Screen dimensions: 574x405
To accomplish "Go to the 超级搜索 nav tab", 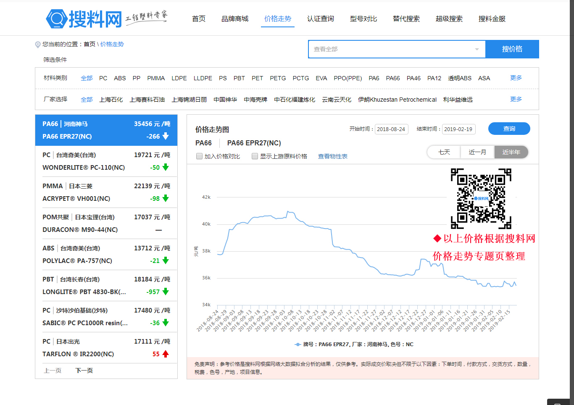I will point(449,19).
